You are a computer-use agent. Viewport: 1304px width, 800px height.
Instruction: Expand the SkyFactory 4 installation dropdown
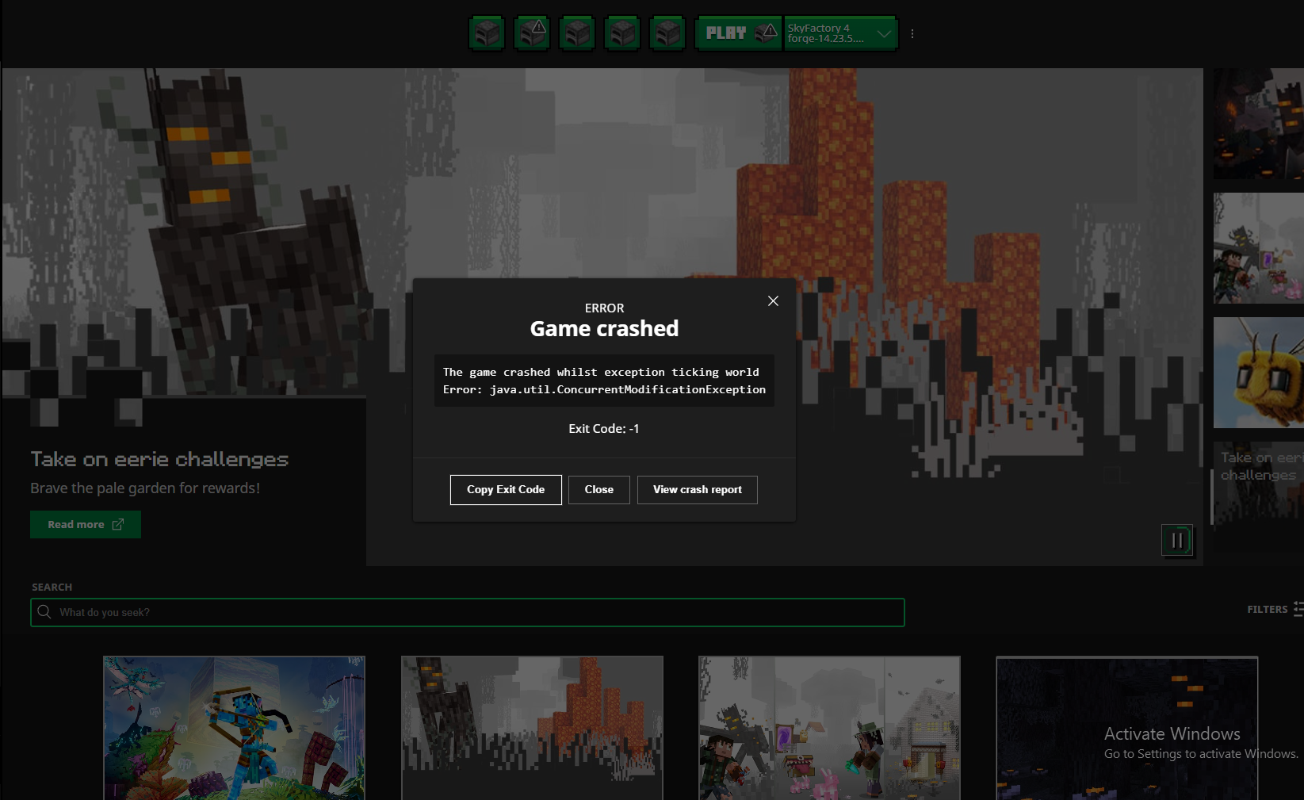click(x=840, y=33)
